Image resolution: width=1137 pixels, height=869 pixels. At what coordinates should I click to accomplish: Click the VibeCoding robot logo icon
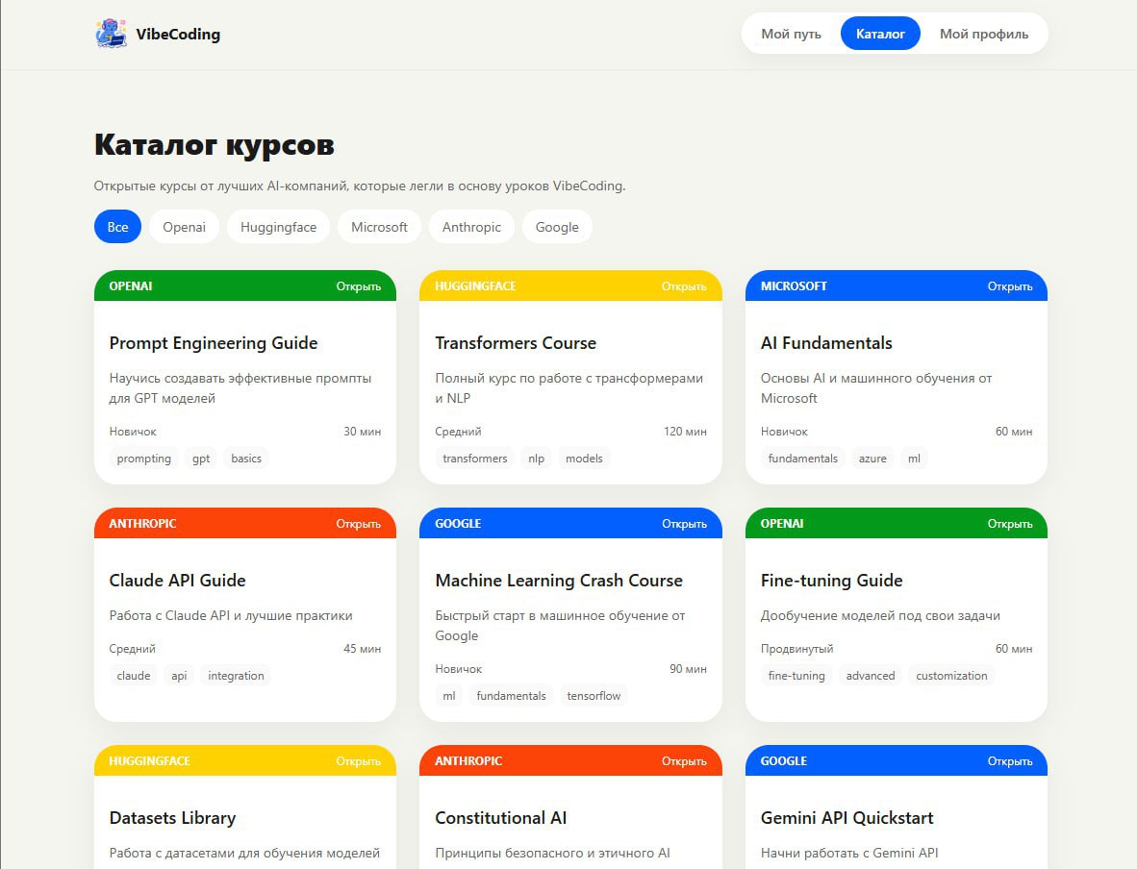pyautogui.click(x=112, y=34)
